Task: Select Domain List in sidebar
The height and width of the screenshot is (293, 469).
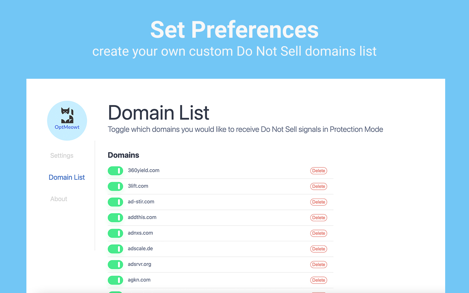Action: (x=67, y=177)
